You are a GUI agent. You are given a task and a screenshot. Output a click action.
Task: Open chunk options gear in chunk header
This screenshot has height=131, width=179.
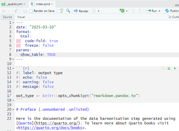(163, 68)
